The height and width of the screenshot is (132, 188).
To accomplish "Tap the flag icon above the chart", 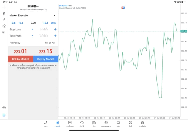I will pyautogui.click(x=123, y=7).
